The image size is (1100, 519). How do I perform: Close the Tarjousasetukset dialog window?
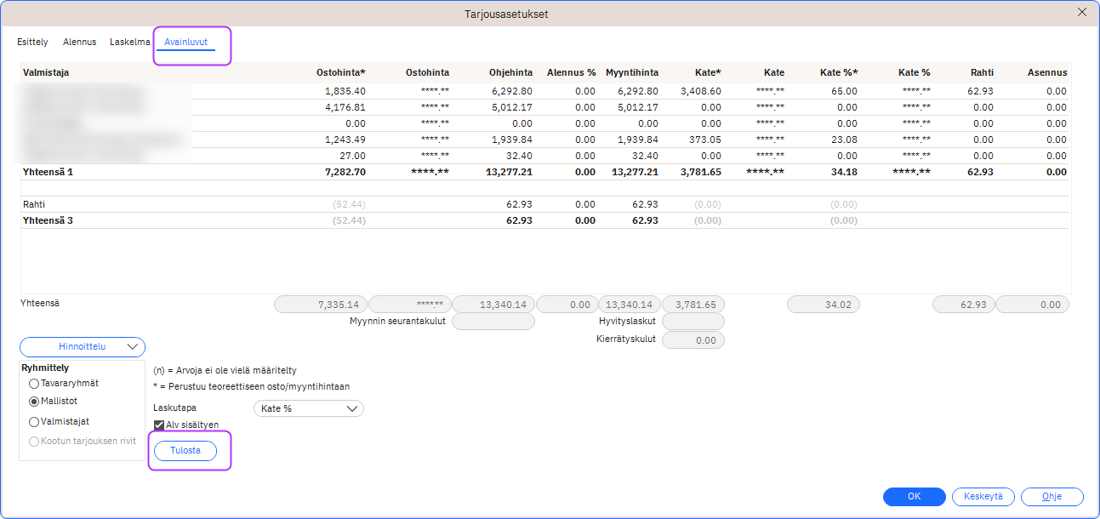[x=1082, y=12]
